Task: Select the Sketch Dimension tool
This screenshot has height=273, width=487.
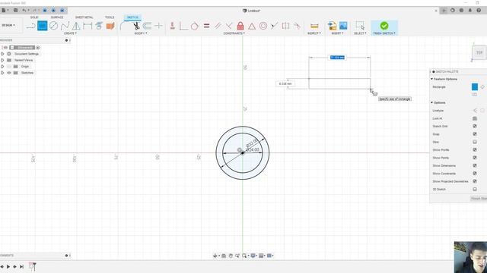Action: [x=88, y=26]
